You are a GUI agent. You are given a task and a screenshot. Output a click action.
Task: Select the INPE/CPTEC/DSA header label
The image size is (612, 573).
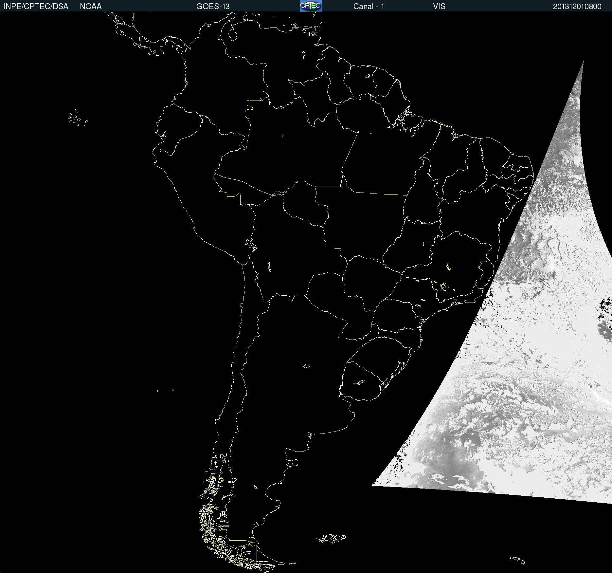(36, 7)
